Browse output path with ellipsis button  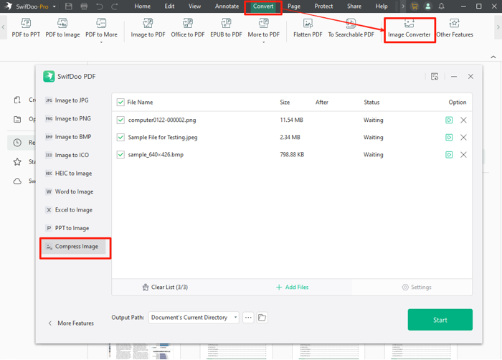tap(248, 318)
